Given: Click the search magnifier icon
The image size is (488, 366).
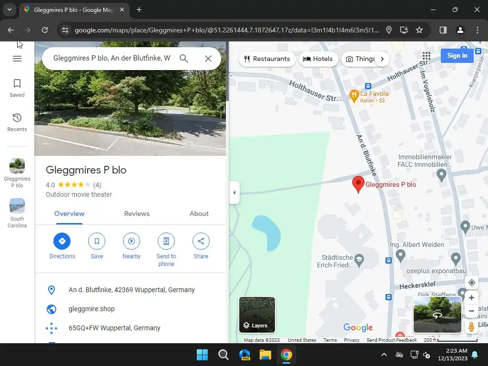Looking at the screenshot, I should point(184,59).
